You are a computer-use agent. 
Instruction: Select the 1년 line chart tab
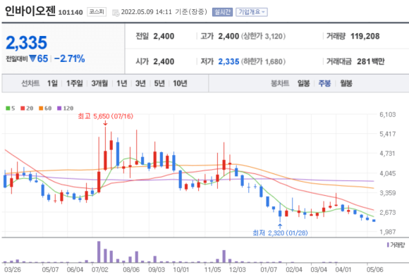pyautogui.click(x=121, y=83)
